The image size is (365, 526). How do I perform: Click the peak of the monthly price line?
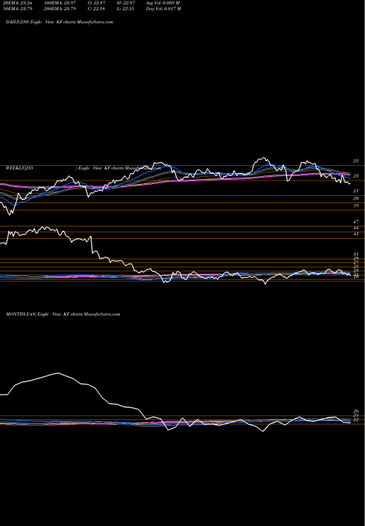point(58,373)
